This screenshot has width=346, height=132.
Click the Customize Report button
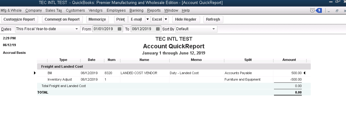point(19,19)
